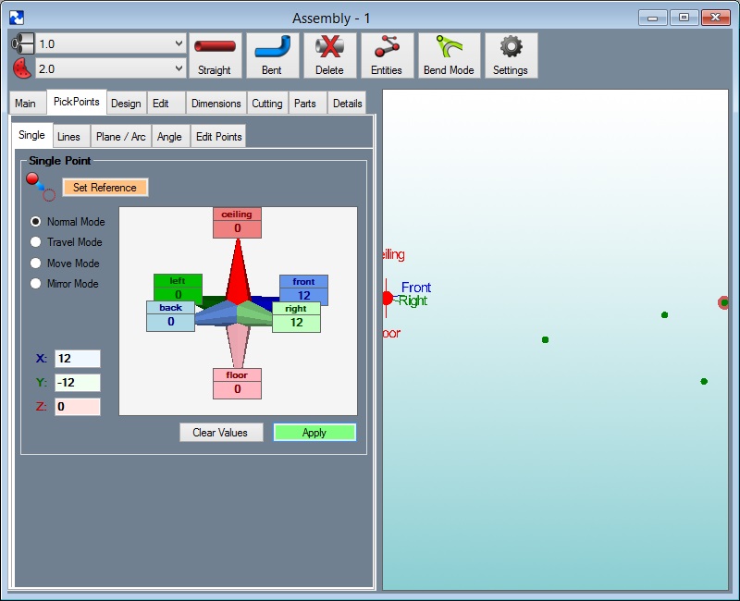Click the Assembly window app icon
This screenshot has width=740, height=601.
[17, 18]
